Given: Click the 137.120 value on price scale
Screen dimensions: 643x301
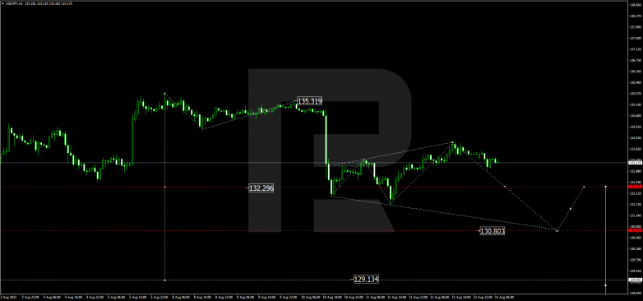Looking at the screenshot, I should pos(636,49).
